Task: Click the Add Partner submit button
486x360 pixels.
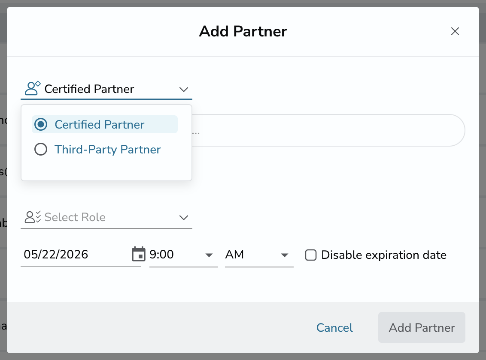Action: click(422, 327)
